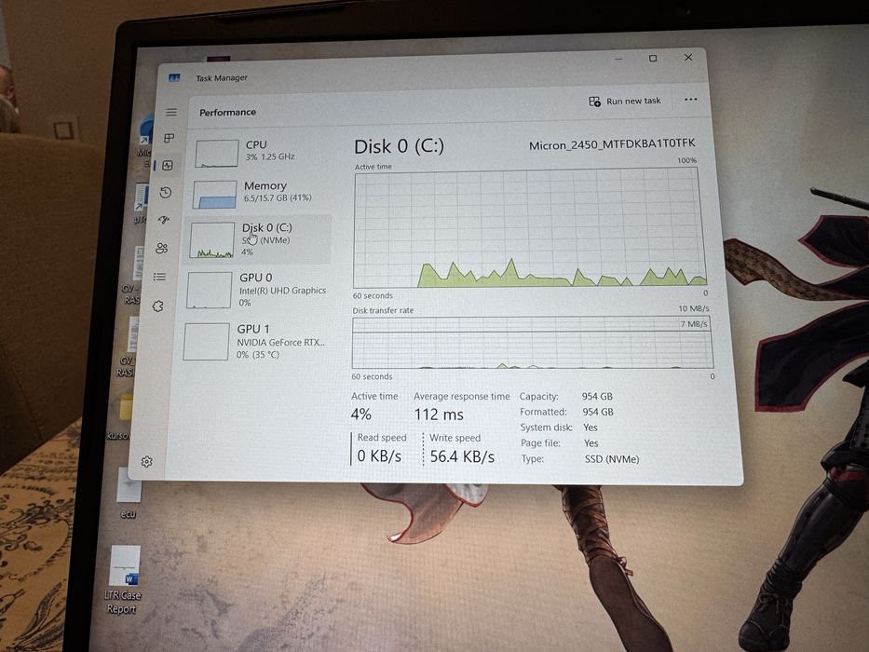The image size is (869, 652).
Task: Click the 112 ms average response value
Action: click(x=439, y=414)
